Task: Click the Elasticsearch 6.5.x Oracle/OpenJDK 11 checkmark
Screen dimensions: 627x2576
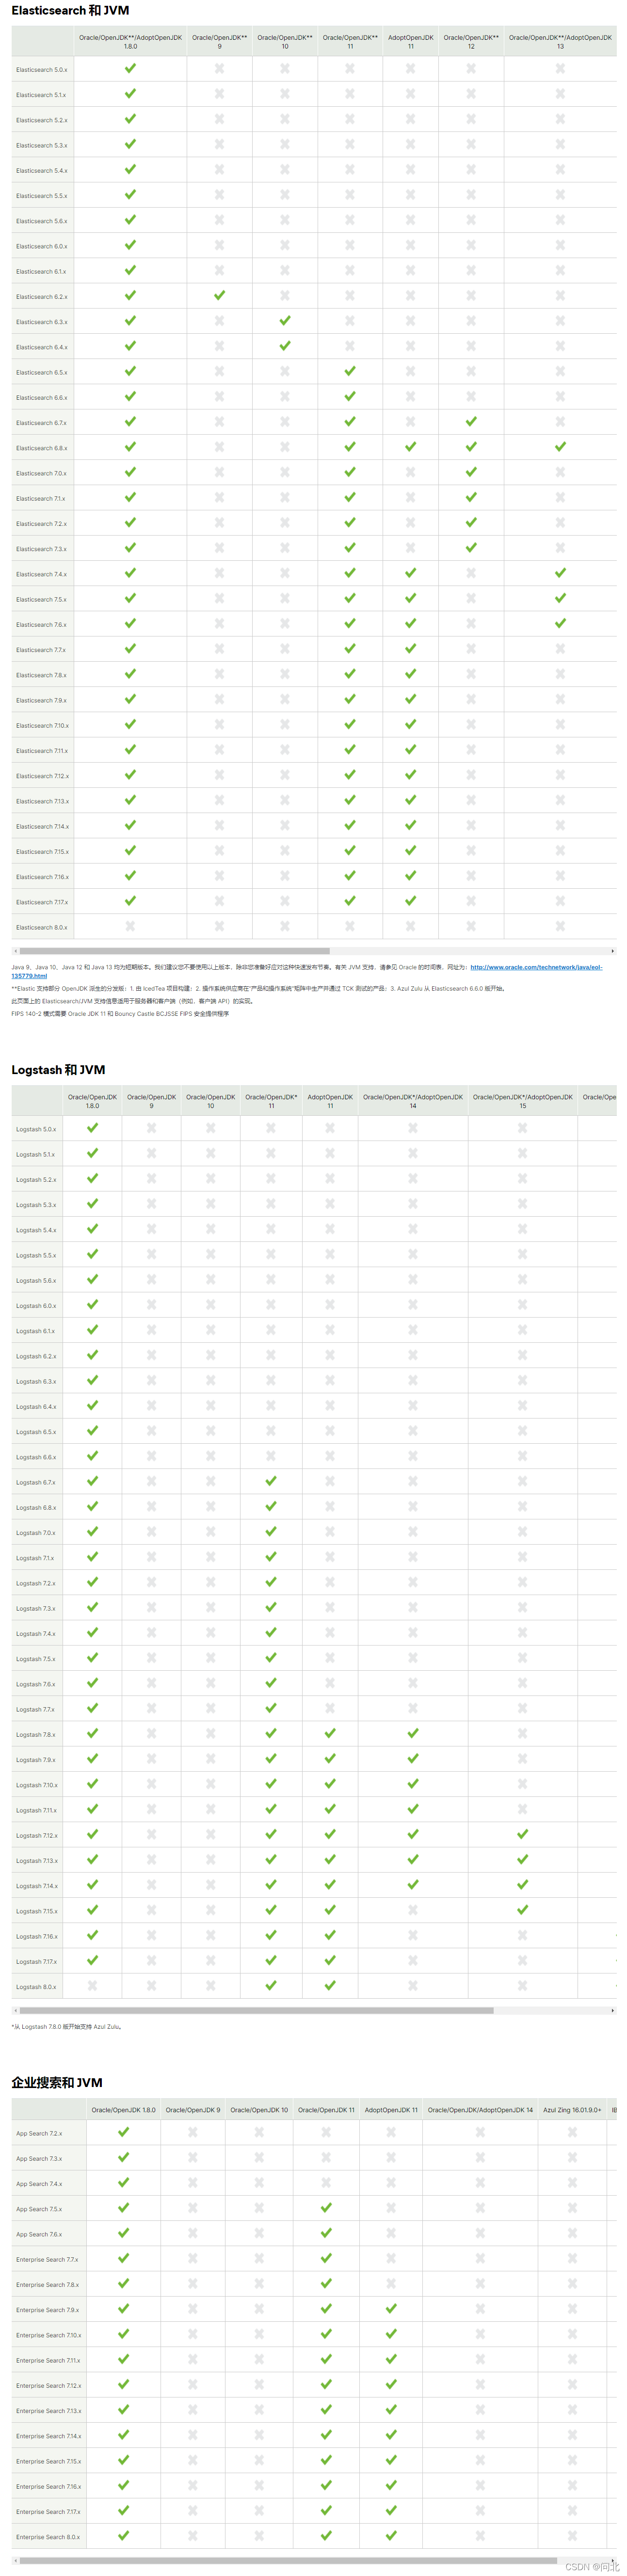Action: tap(350, 371)
